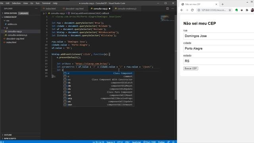Collapse the js folder
Image resolution: width=254 pixels, height=143 pixels.
coord(7,28)
